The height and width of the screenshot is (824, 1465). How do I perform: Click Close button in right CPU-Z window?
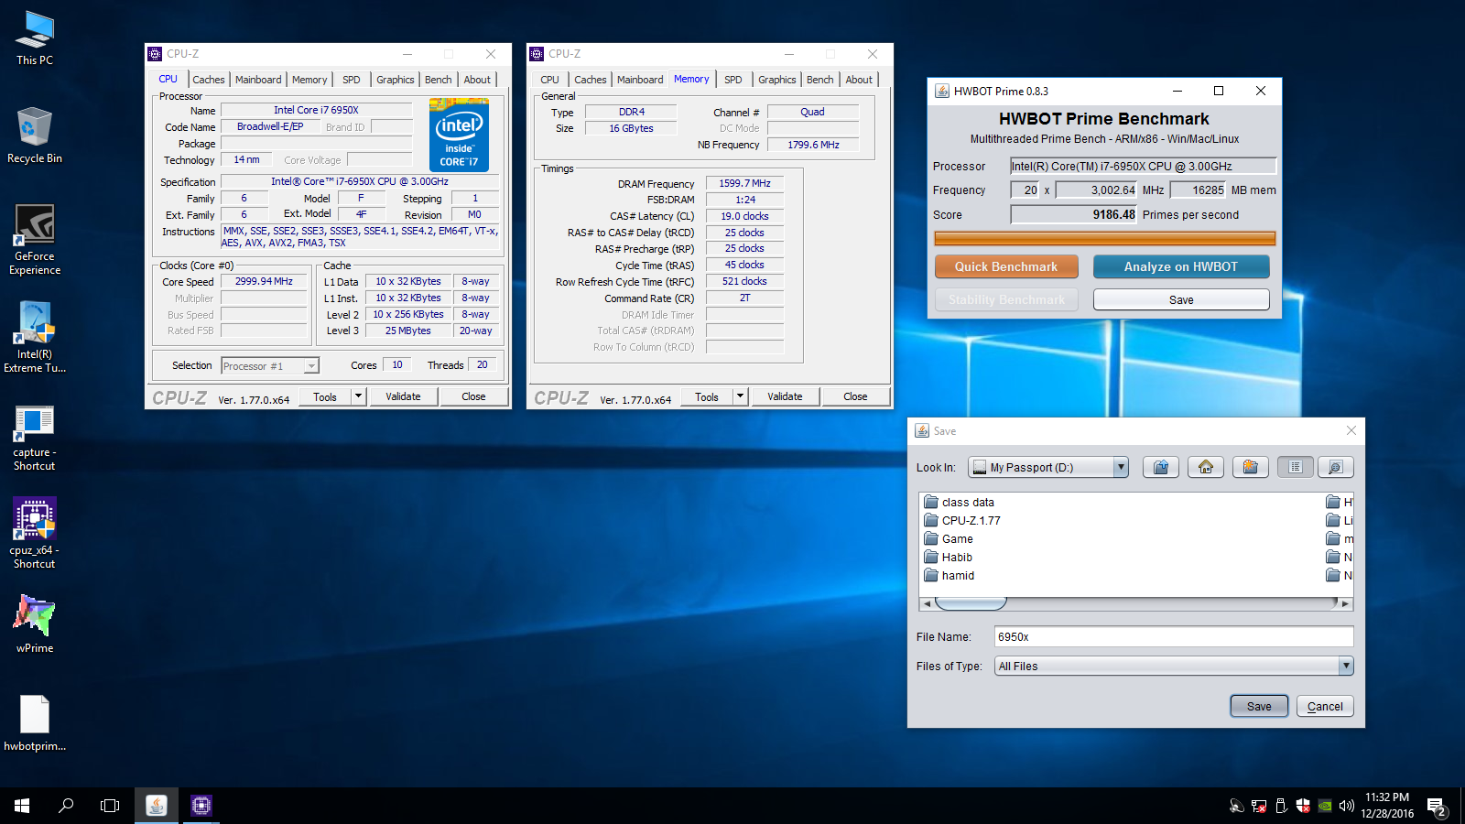[x=855, y=396]
